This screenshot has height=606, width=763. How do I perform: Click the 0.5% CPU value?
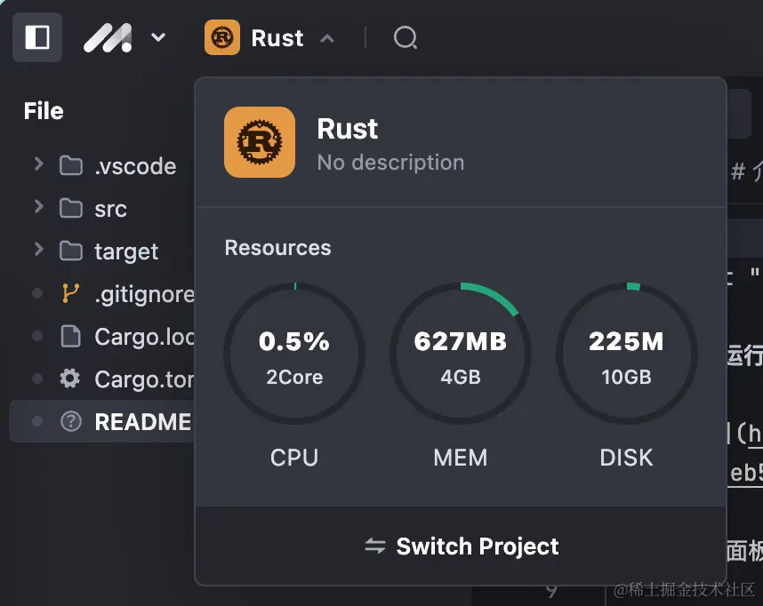(294, 341)
